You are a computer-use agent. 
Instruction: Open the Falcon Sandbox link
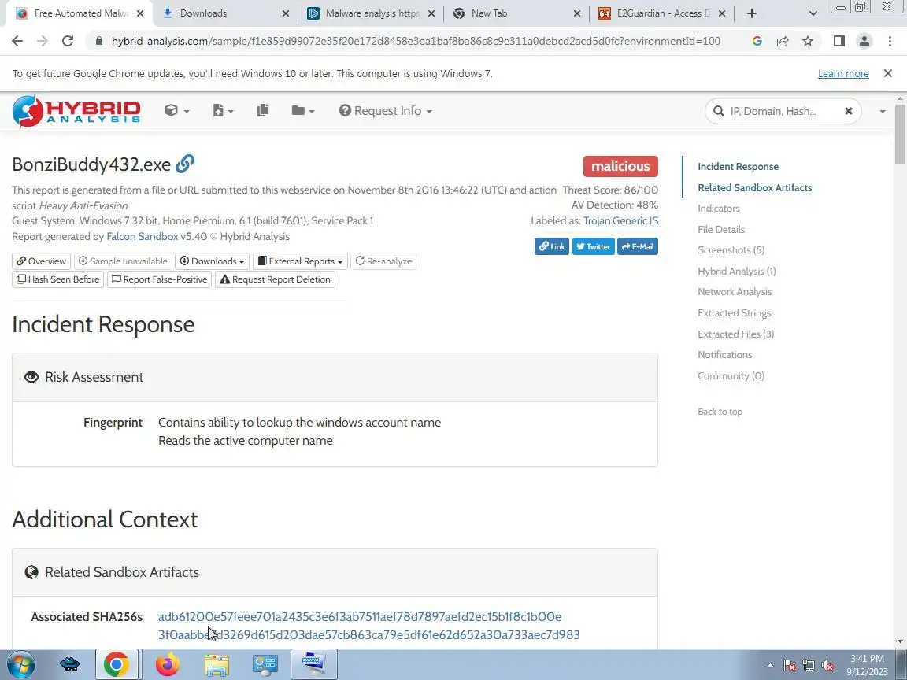[143, 236]
